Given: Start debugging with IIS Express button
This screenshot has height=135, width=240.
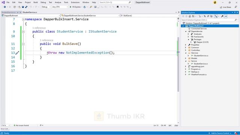Looking at the screenshot, I should [75, 7].
